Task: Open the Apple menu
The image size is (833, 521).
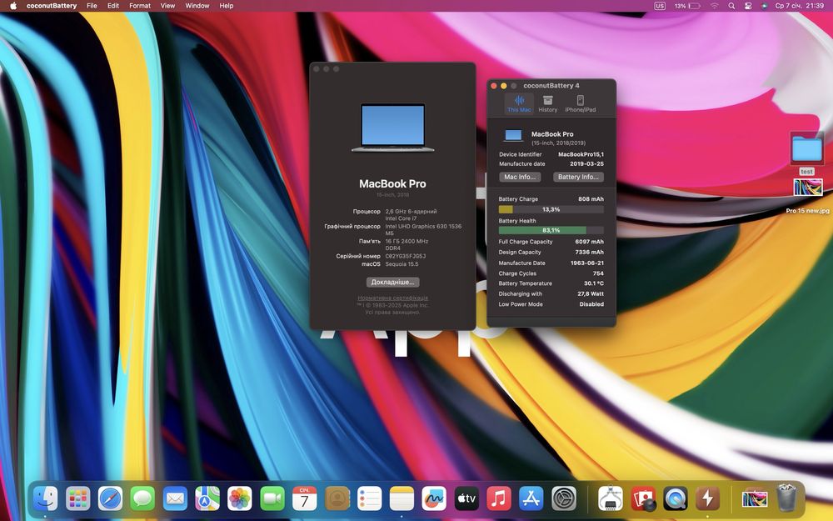Action: click(x=13, y=6)
